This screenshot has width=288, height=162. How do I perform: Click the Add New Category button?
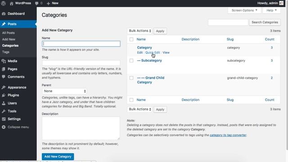point(58,157)
